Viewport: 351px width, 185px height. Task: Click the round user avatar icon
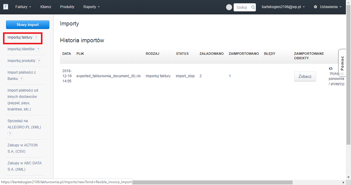229,7
